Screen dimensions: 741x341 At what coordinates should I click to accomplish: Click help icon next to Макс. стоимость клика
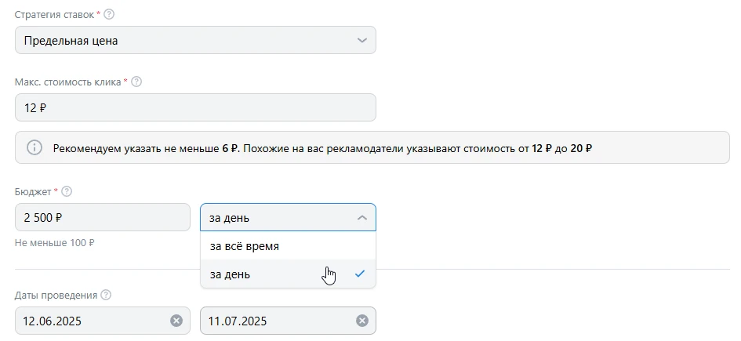point(136,82)
